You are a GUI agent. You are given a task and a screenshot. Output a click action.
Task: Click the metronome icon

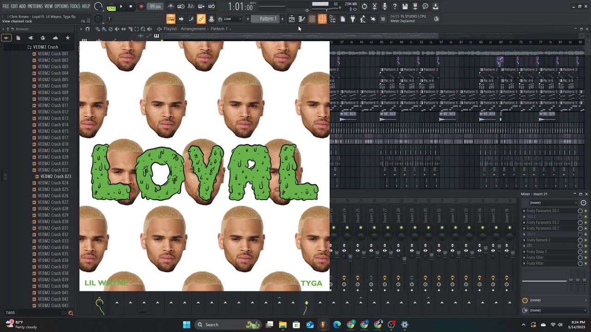click(x=171, y=6)
